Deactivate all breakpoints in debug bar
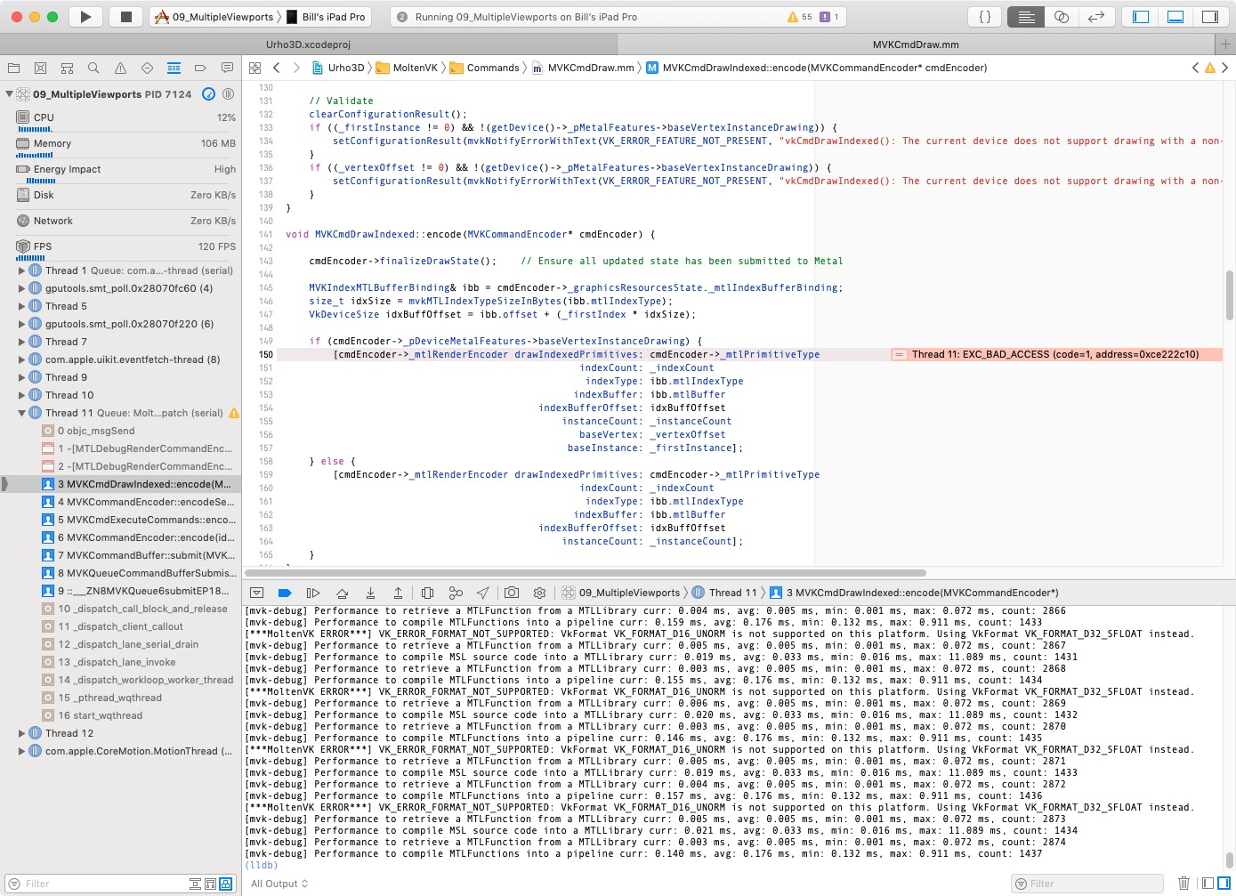 284,592
